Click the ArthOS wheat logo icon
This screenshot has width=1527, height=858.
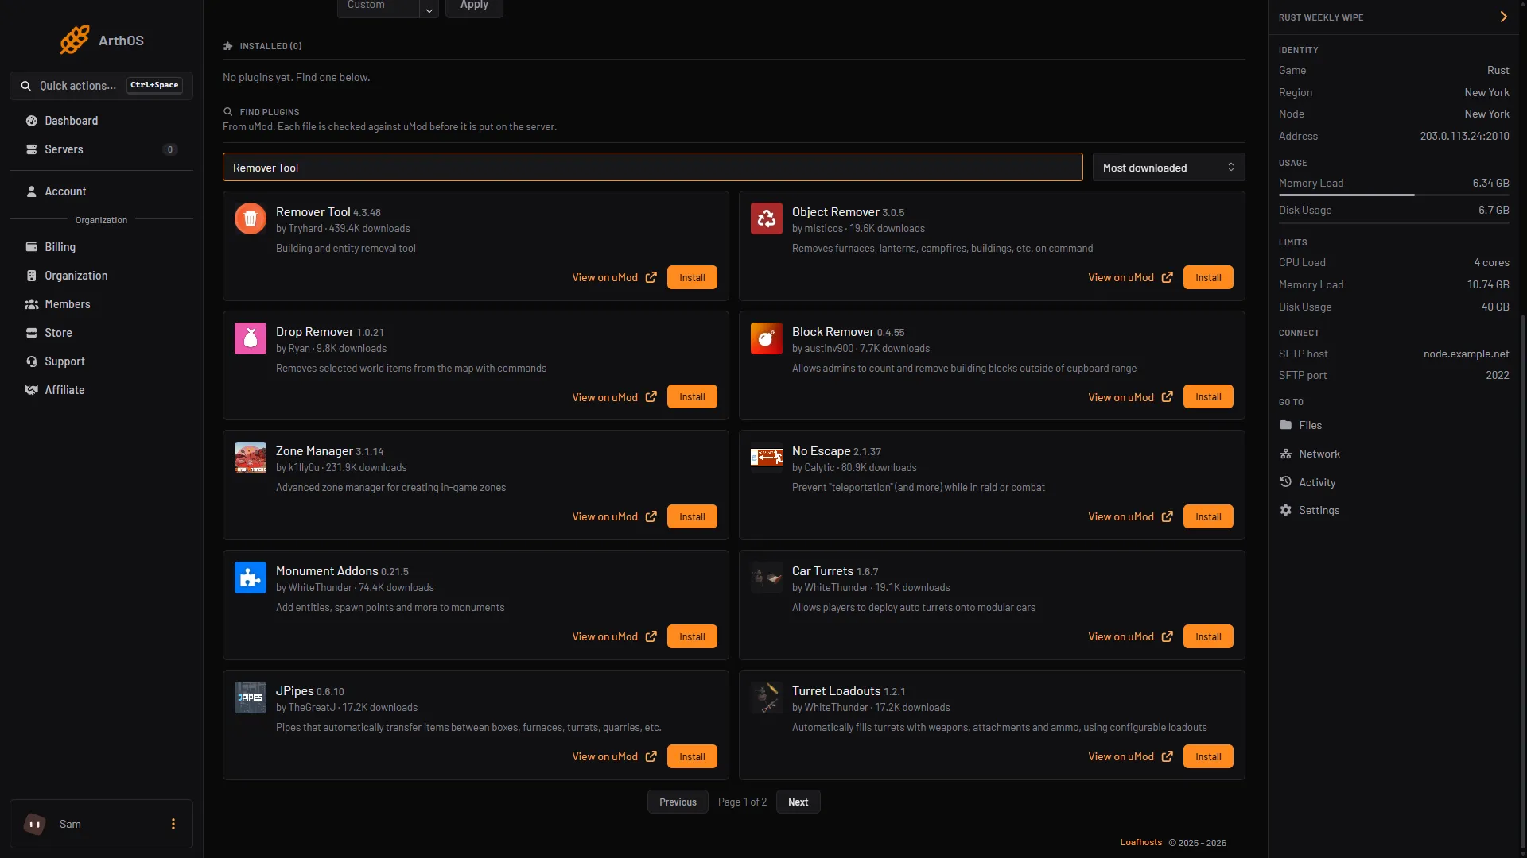pyautogui.click(x=75, y=40)
